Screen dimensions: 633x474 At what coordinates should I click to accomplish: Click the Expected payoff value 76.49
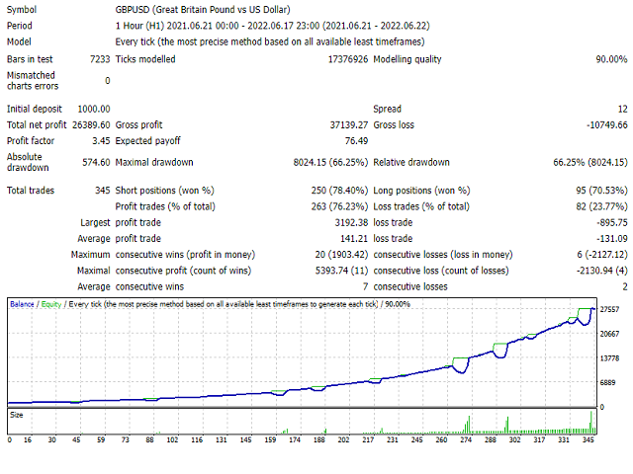pos(354,142)
